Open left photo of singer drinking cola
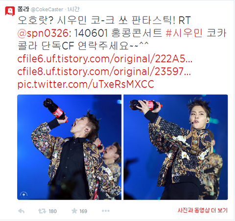 click(x=69, y=147)
